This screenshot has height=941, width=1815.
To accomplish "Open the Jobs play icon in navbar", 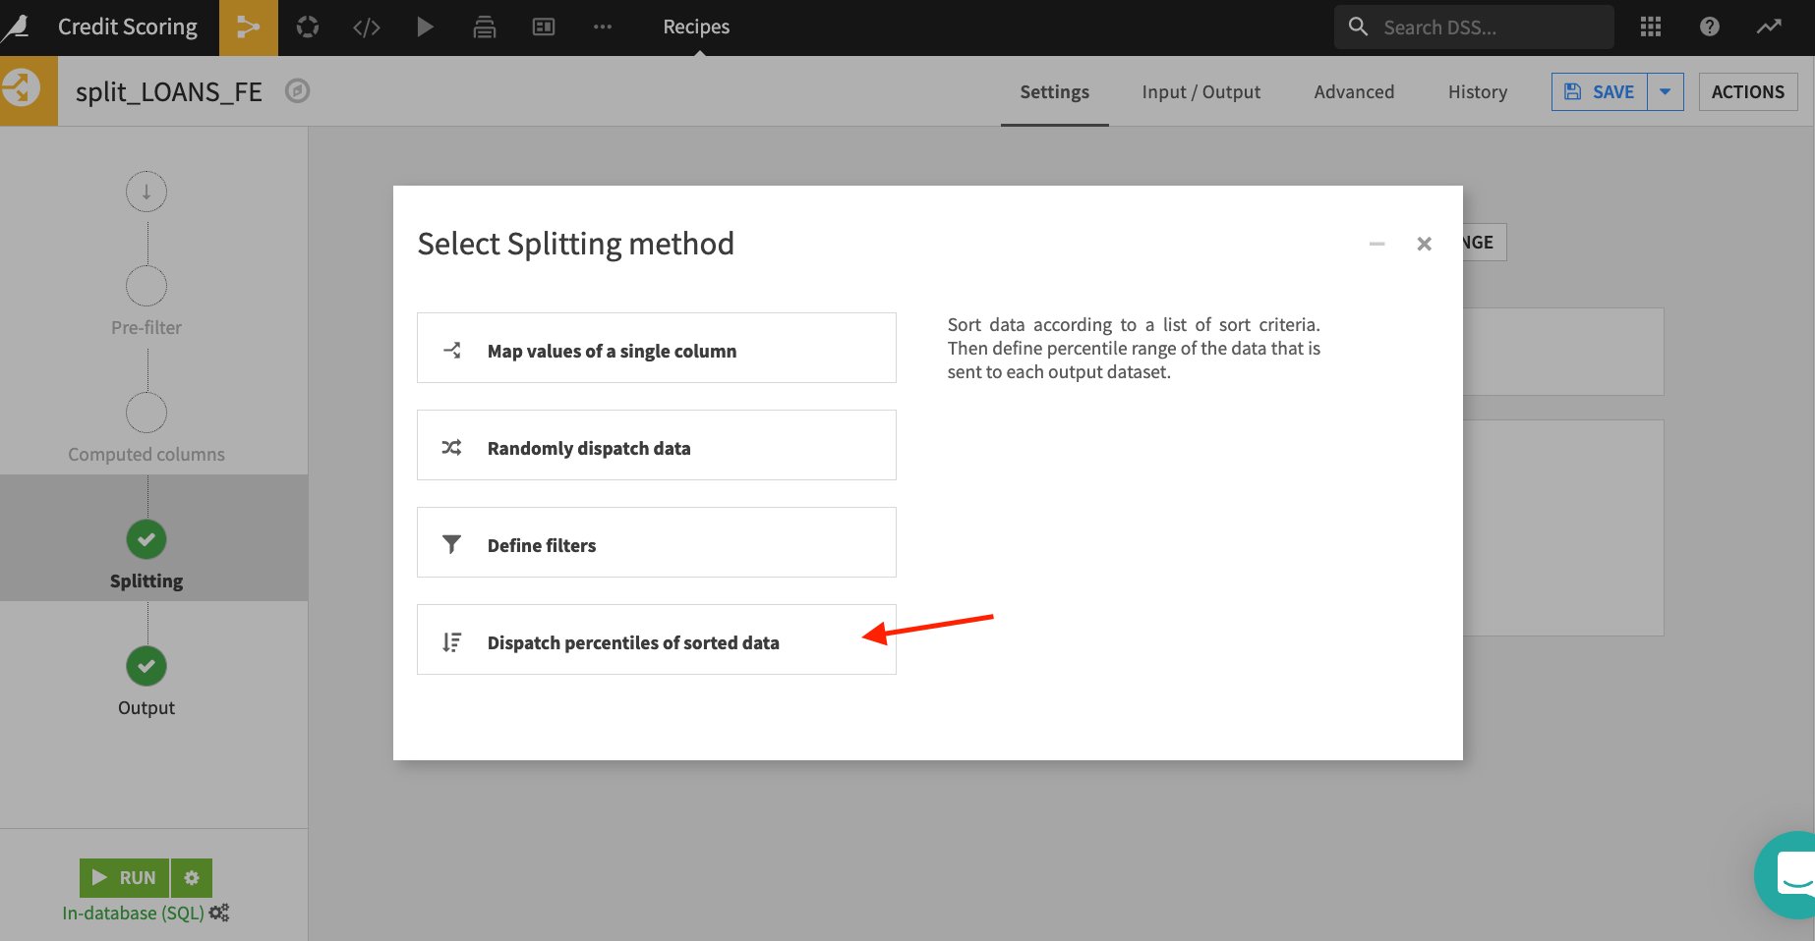I will click(x=425, y=28).
